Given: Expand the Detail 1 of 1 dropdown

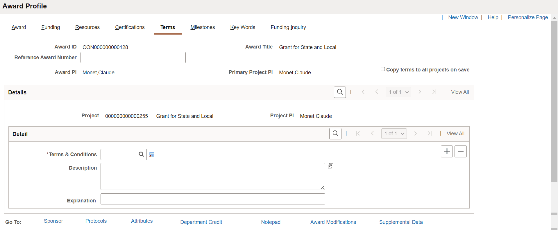Looking at the screenshot, I should click(x=394, y=134).
